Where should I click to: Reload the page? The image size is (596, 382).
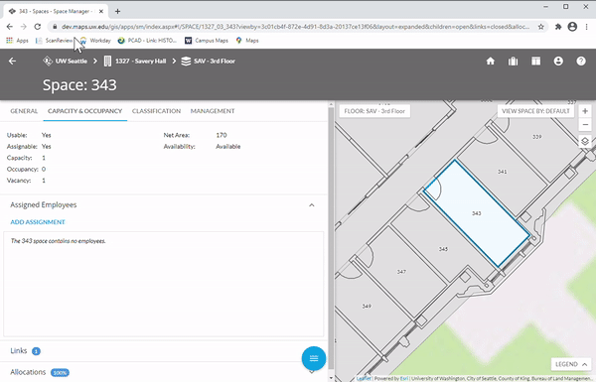click(38, 27)
